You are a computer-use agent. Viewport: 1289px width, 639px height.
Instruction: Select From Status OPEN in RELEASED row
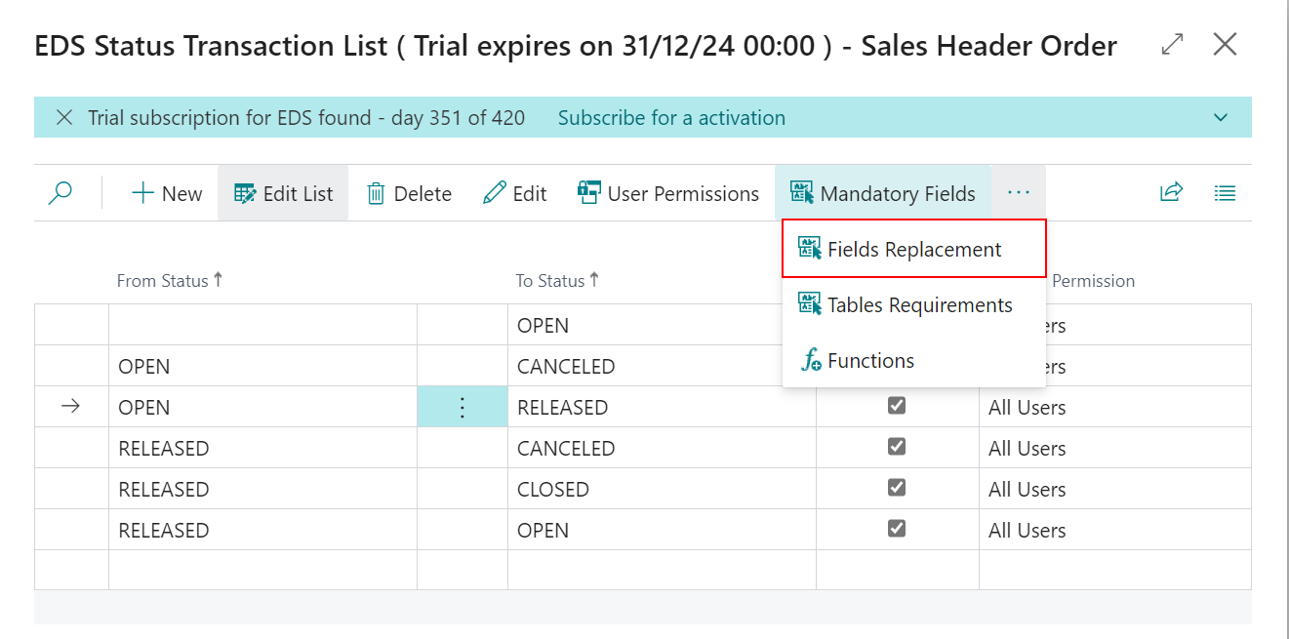[x=262, y=407]
